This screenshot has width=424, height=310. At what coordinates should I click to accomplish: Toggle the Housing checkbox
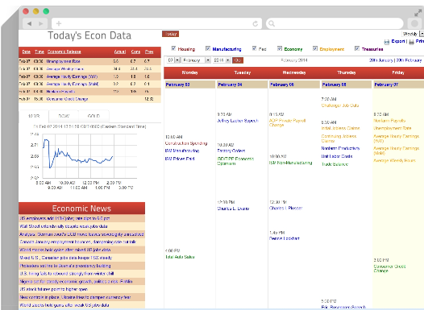click(173, 48)
